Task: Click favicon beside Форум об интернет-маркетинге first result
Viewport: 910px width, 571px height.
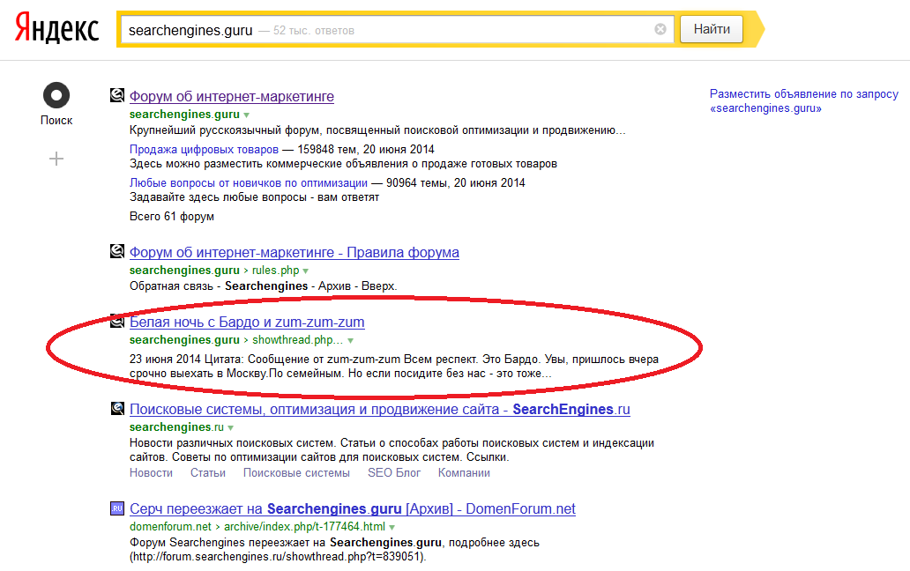Action: 117,95
